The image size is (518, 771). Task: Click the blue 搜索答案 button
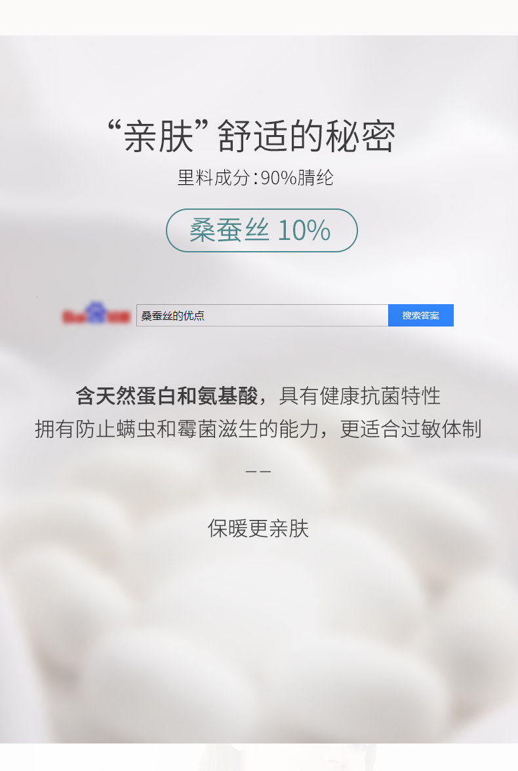pos(420,315)
